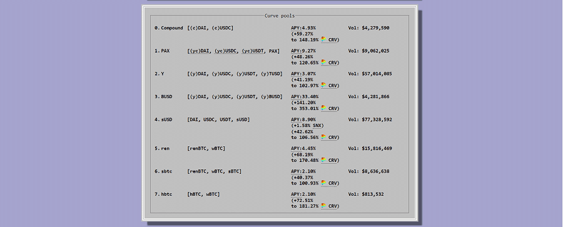Click the CRV rainbow icon in Y pool row
Image resolution: width=563 pixels, height=227 pixels.
[x=323, y=85]
